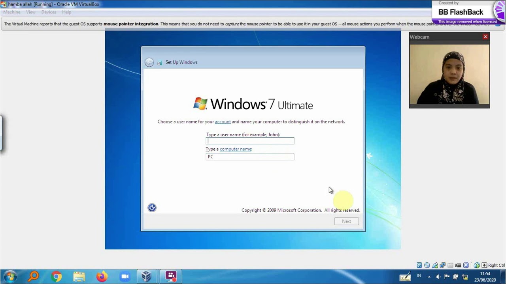
Task: Open the Devices menu
Action: pos(49,12)
